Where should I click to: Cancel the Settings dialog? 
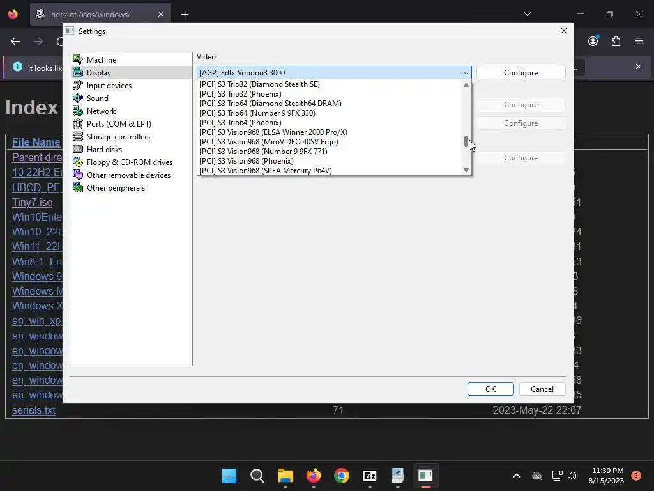point(542,389)
